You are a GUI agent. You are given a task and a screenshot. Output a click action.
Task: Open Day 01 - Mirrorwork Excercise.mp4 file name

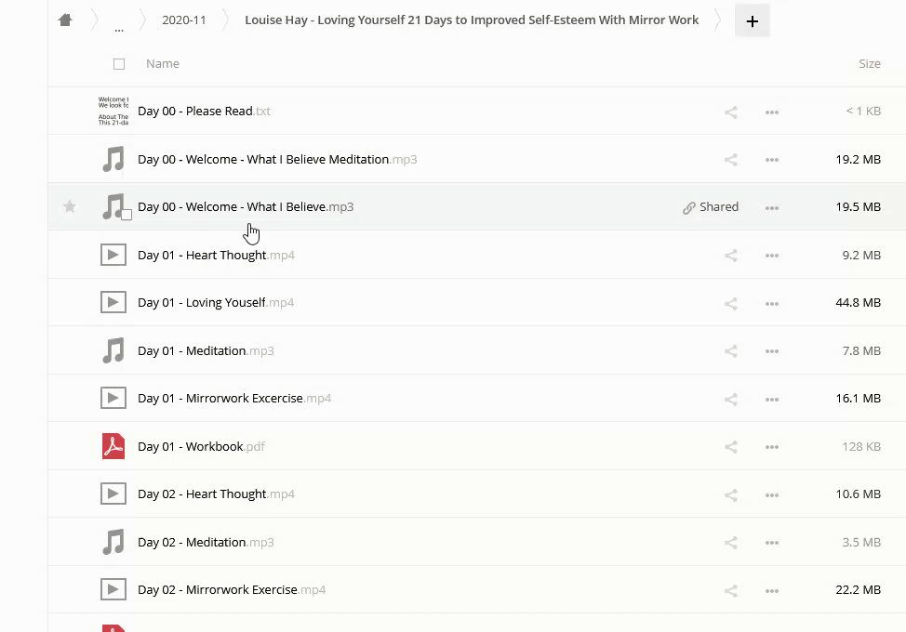(220, 398)
